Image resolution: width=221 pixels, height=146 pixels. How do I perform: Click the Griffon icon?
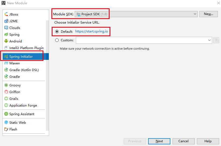click(x=6, y=92)
